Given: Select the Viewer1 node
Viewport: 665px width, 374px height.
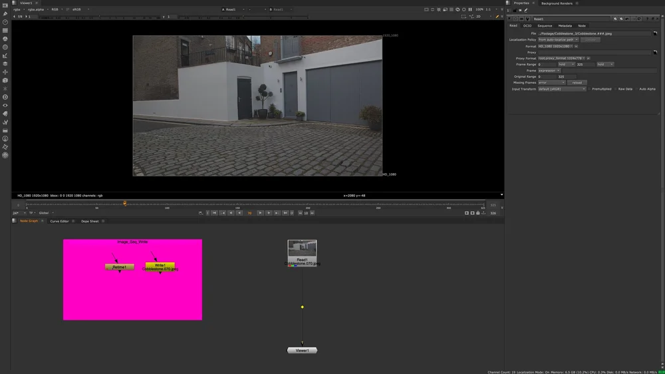Looking at the screenshot, I should point(302,350).
